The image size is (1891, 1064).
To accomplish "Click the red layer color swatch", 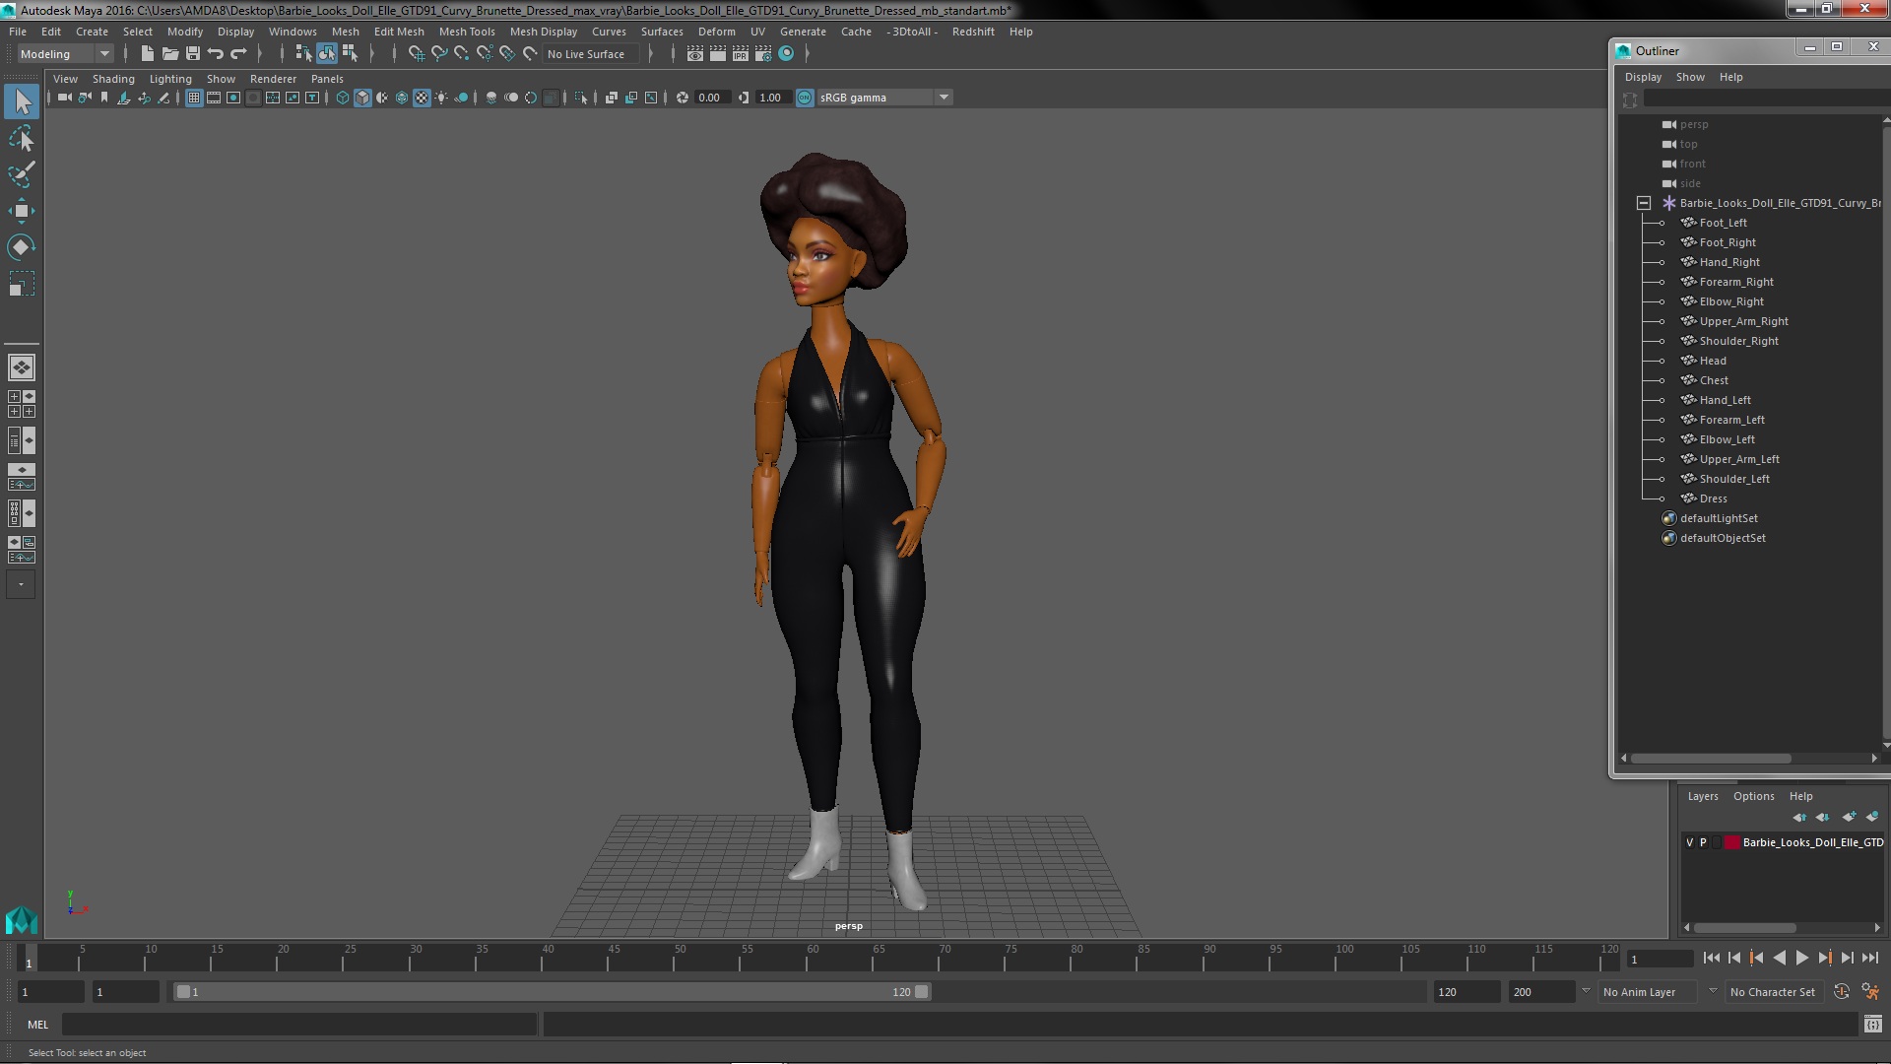I will [x=1731, y=842].
